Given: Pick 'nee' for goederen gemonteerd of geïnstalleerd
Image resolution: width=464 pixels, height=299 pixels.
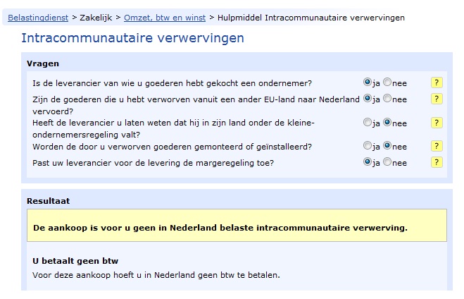Looking at the screenshot, I should click(x=387, y=145).
